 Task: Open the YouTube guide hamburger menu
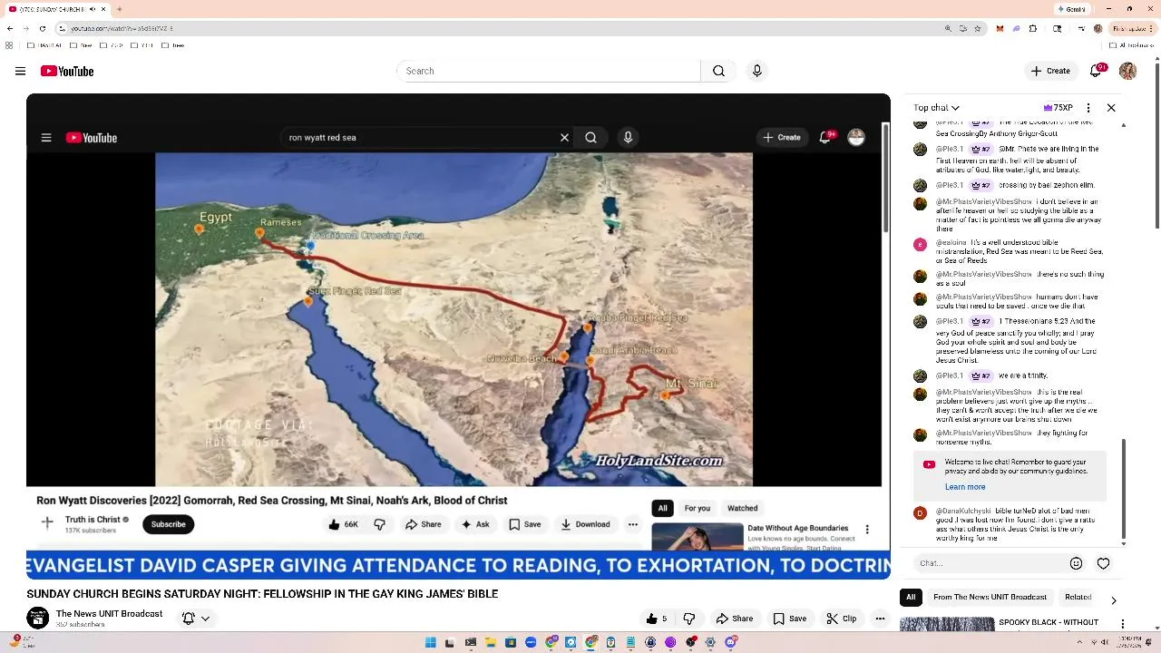[x=20, y=71]
